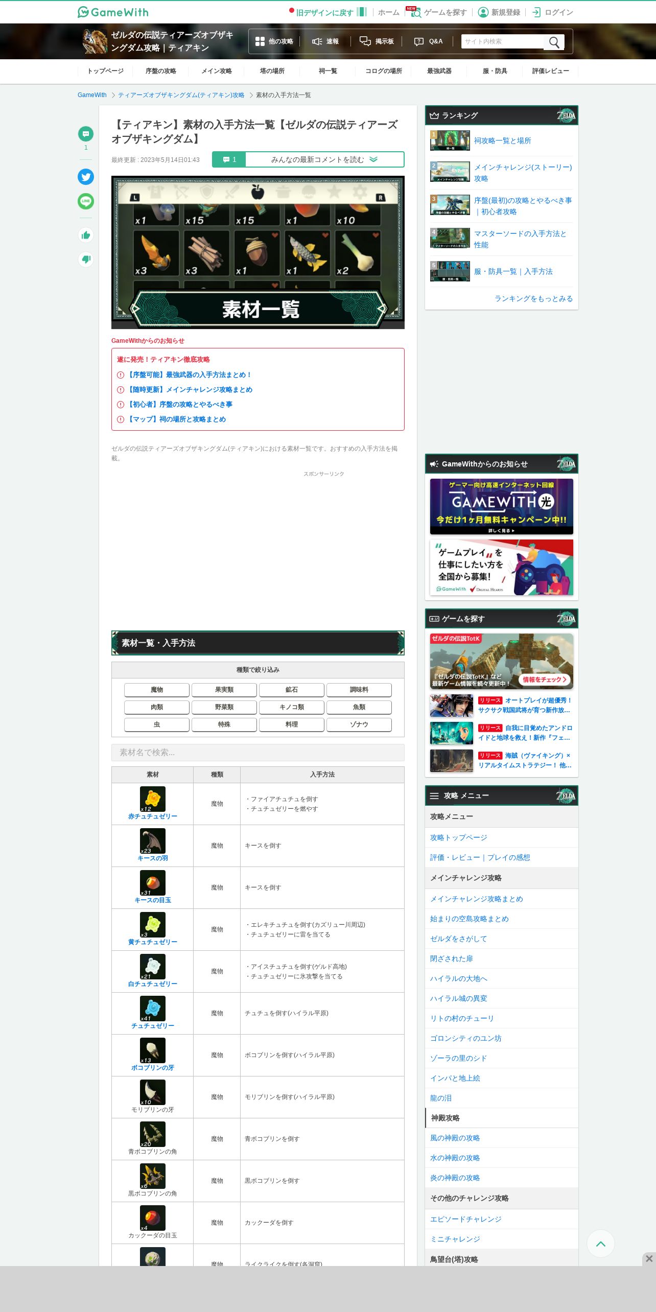The width and height of the screenshot is (656, 1312).
Task: Open GAMEWITH光 campaign banner
Action: 502,506
